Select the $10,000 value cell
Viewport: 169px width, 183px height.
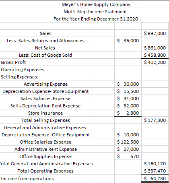(128, 135)
